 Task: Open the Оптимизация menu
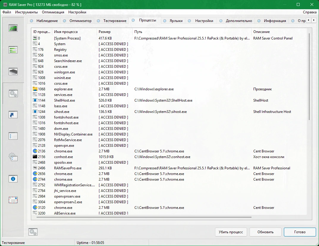53,12
